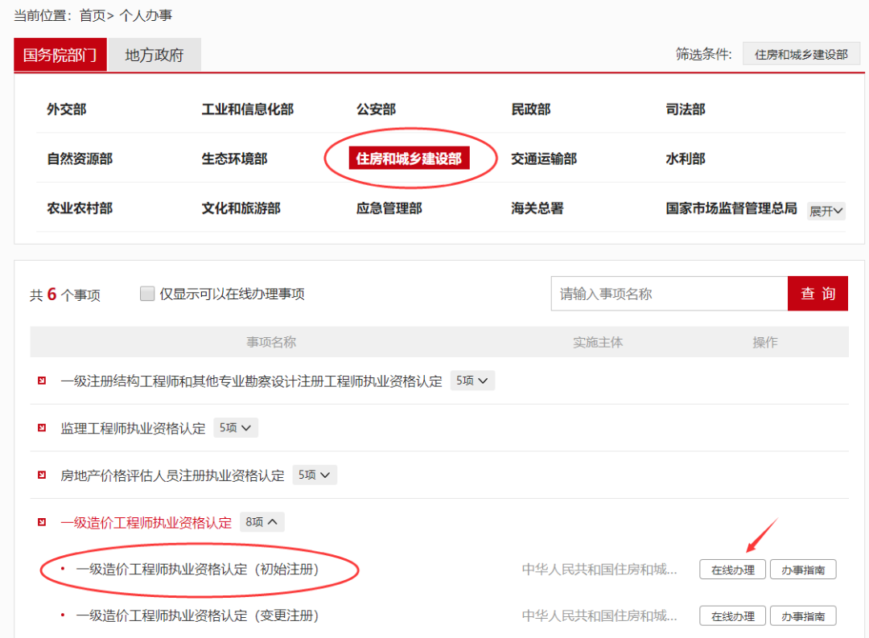869x638 pixels.
Task: Click the red arrow icon beside 一级造价工程师执业资格认定
Action: coord(42,522)
